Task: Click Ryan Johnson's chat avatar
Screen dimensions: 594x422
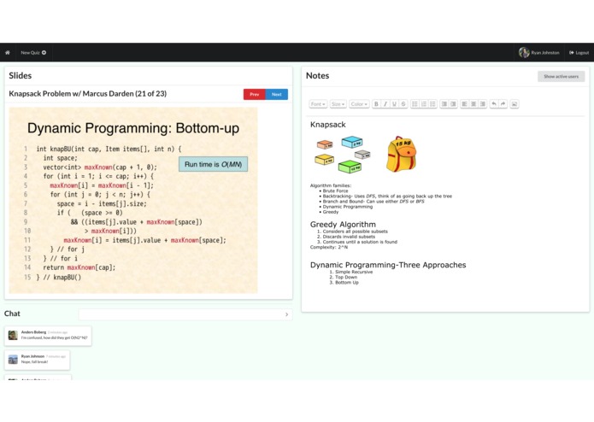Action: pos(13,360)
